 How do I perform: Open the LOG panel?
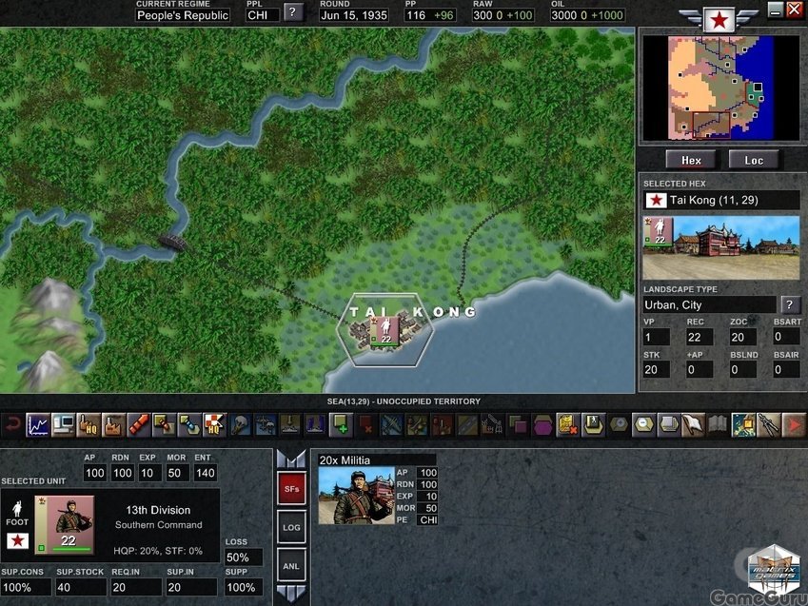coord(291,527)
